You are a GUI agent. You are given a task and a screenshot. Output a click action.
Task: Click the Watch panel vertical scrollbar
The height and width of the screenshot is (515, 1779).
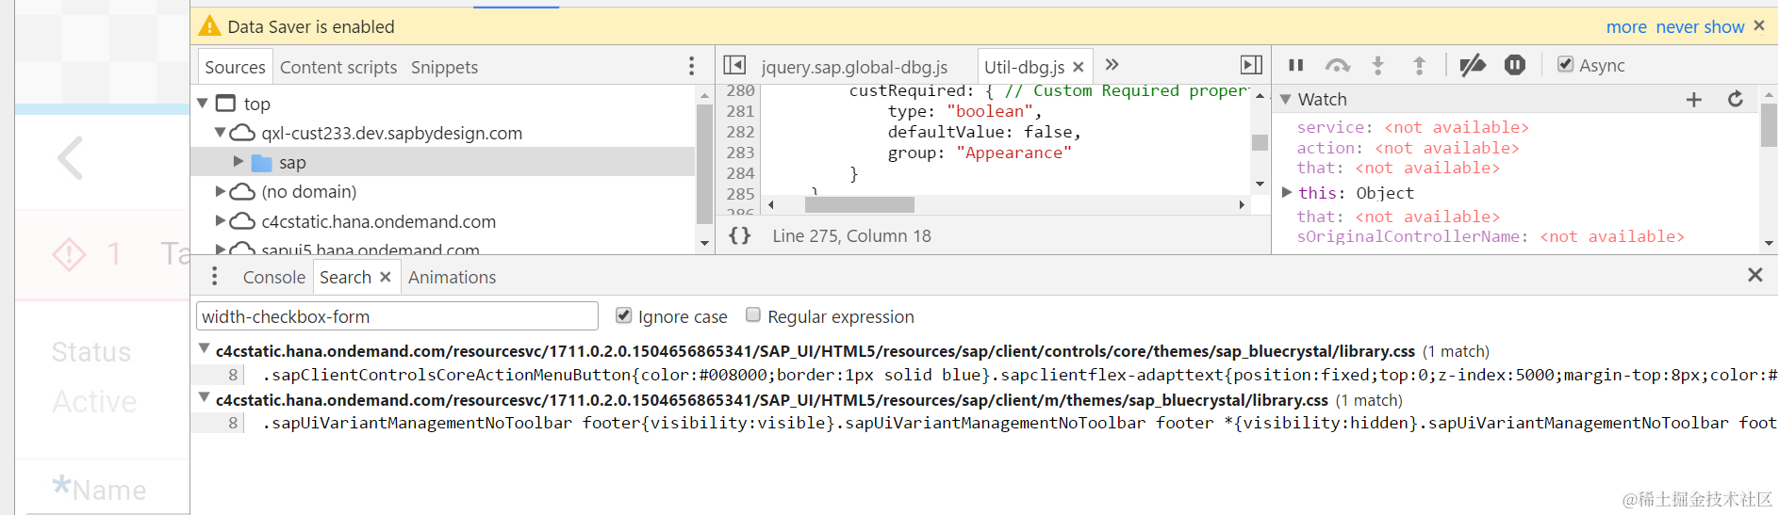pos(1769,125)
